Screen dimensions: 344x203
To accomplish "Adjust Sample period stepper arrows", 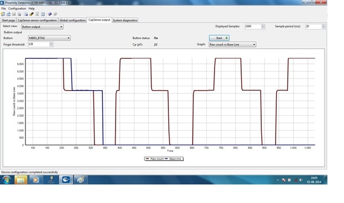I will click(323, 27).
